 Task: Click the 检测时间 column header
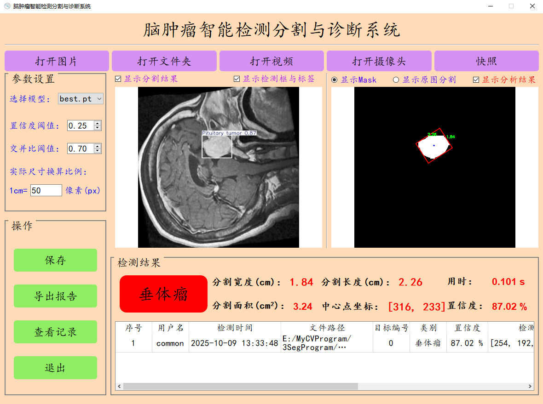click(235, 328)
